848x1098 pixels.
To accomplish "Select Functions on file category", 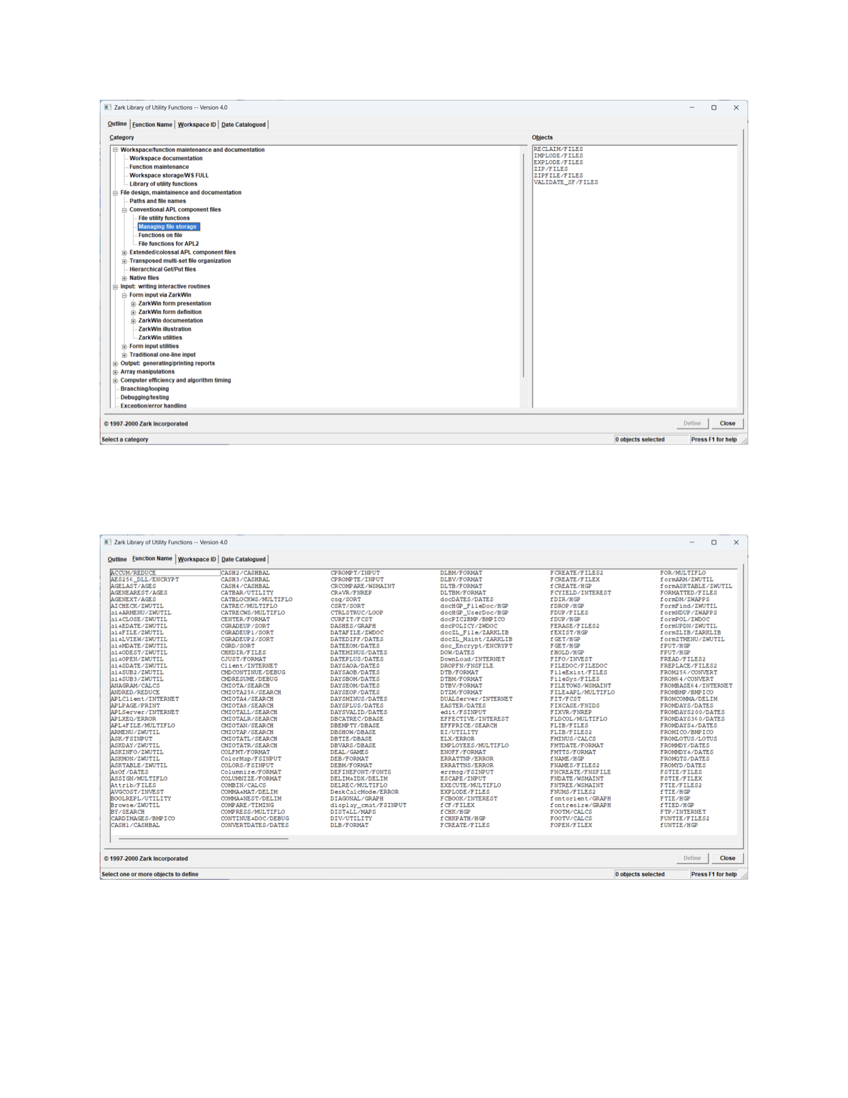I will click(160, 235).
